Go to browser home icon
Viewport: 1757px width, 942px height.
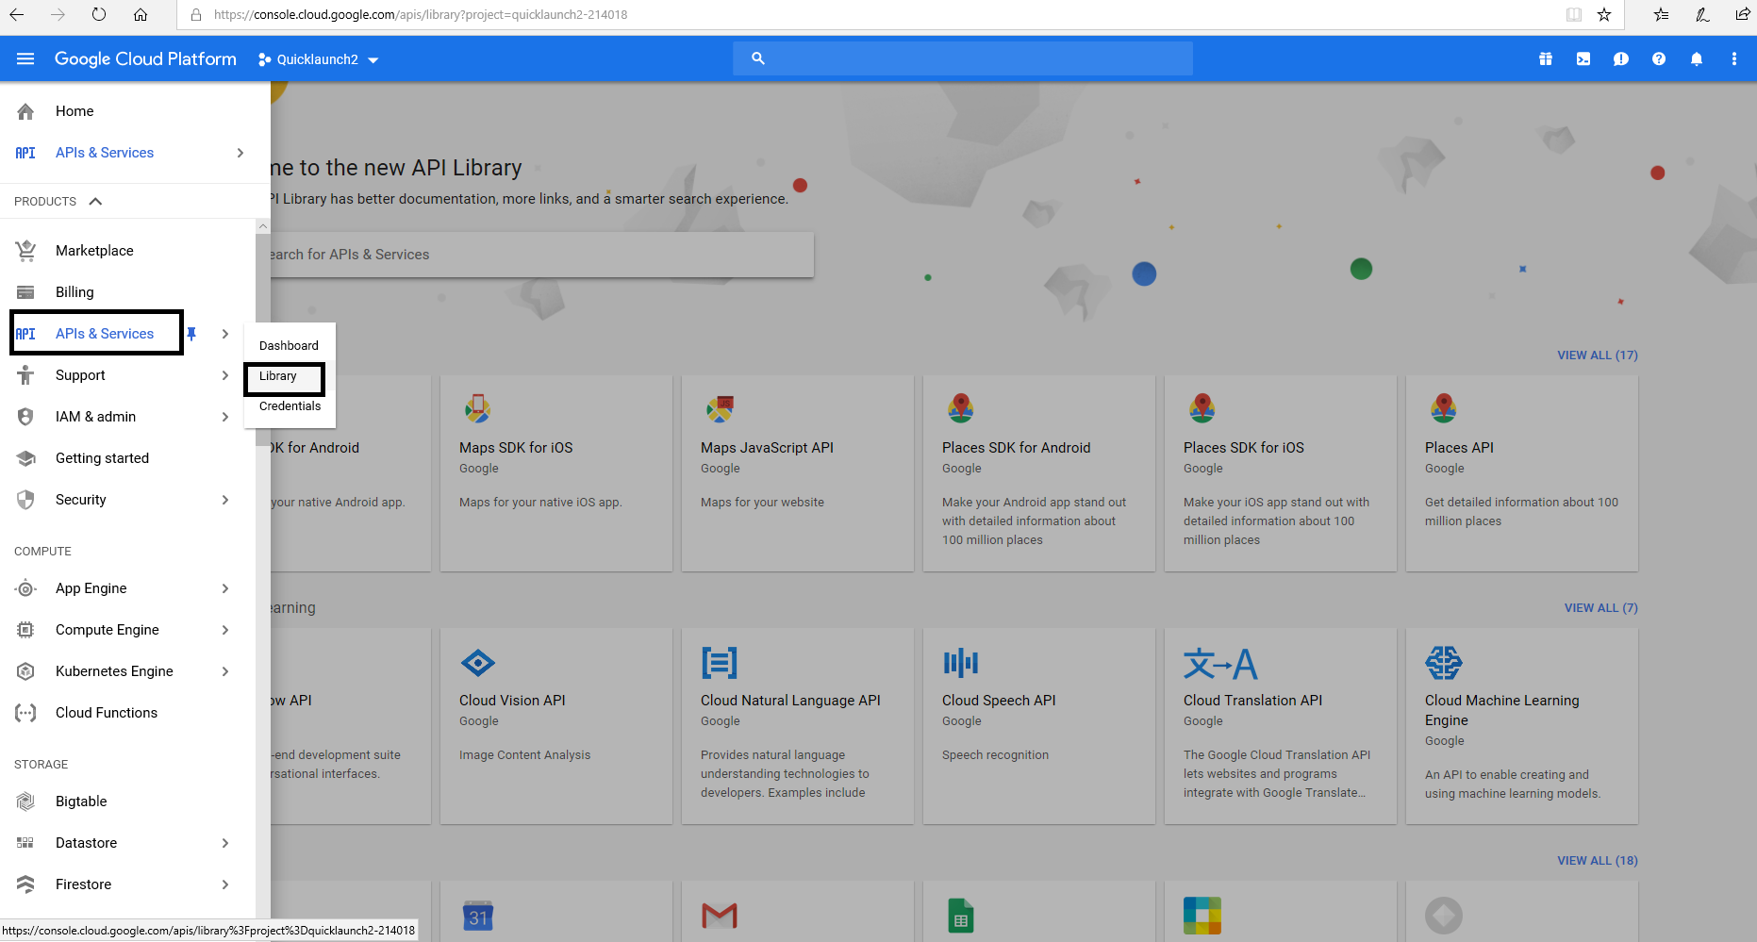(141, 14)
